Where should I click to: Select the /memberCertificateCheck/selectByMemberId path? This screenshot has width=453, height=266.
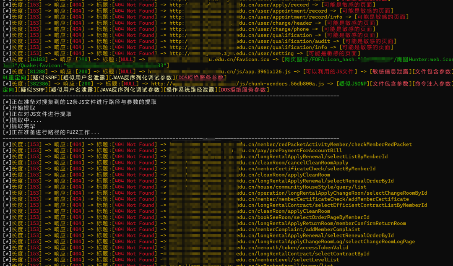pyautogui.click(x=315, y=169)
